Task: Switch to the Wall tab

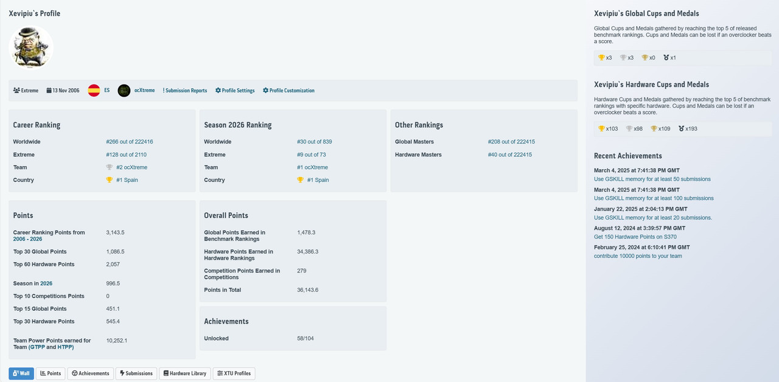Action: point(21,373)
